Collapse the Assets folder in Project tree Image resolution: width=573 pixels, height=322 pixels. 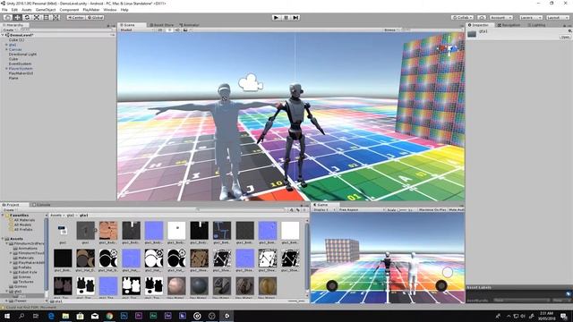[x=3, y=239]
